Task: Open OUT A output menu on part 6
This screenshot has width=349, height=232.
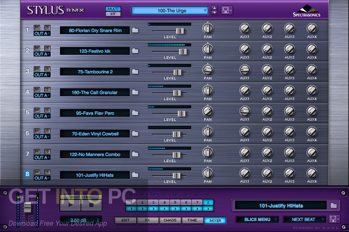Action: point(42,137)
